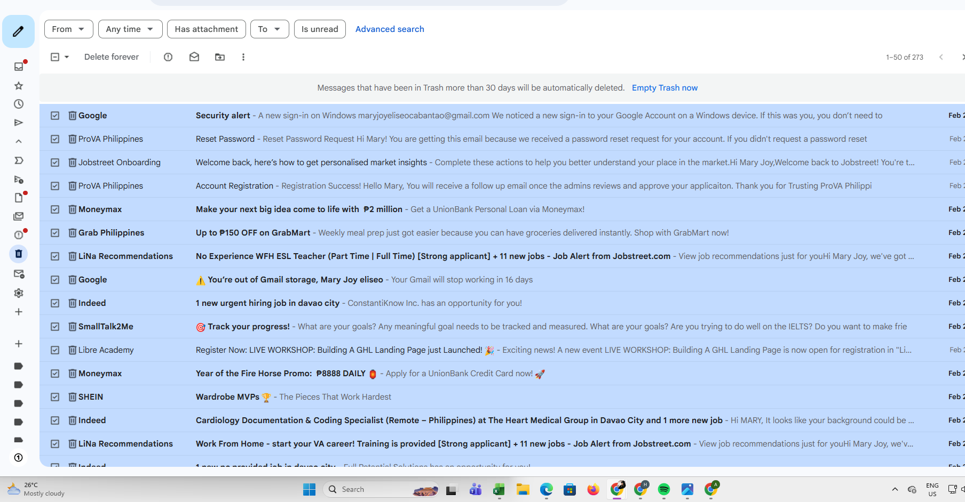Open the Year of the Fire Horse Promo email
This screenshot has height=502, width=965.
click(502, 374)
